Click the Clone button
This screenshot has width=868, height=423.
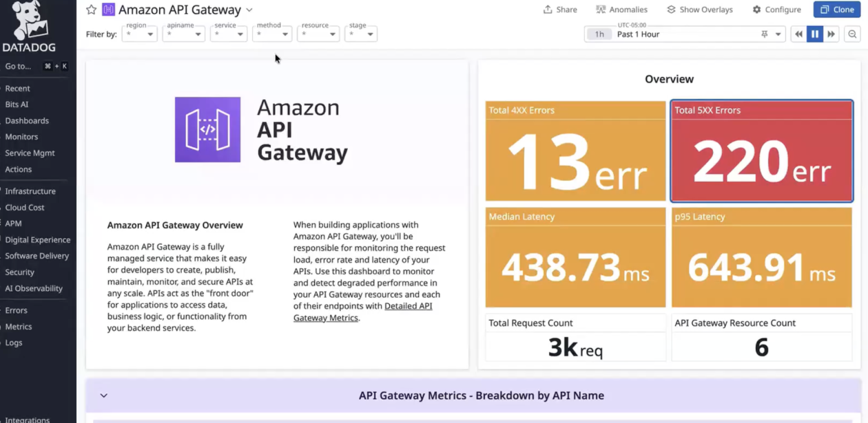(836, 9)
